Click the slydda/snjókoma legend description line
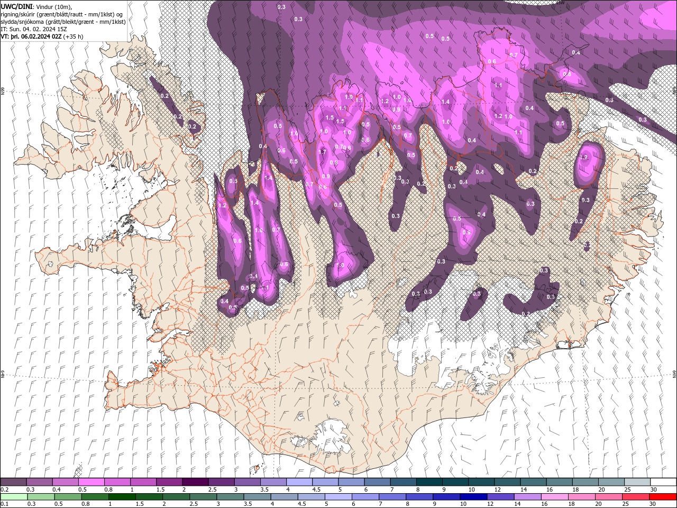 [63, 22]
